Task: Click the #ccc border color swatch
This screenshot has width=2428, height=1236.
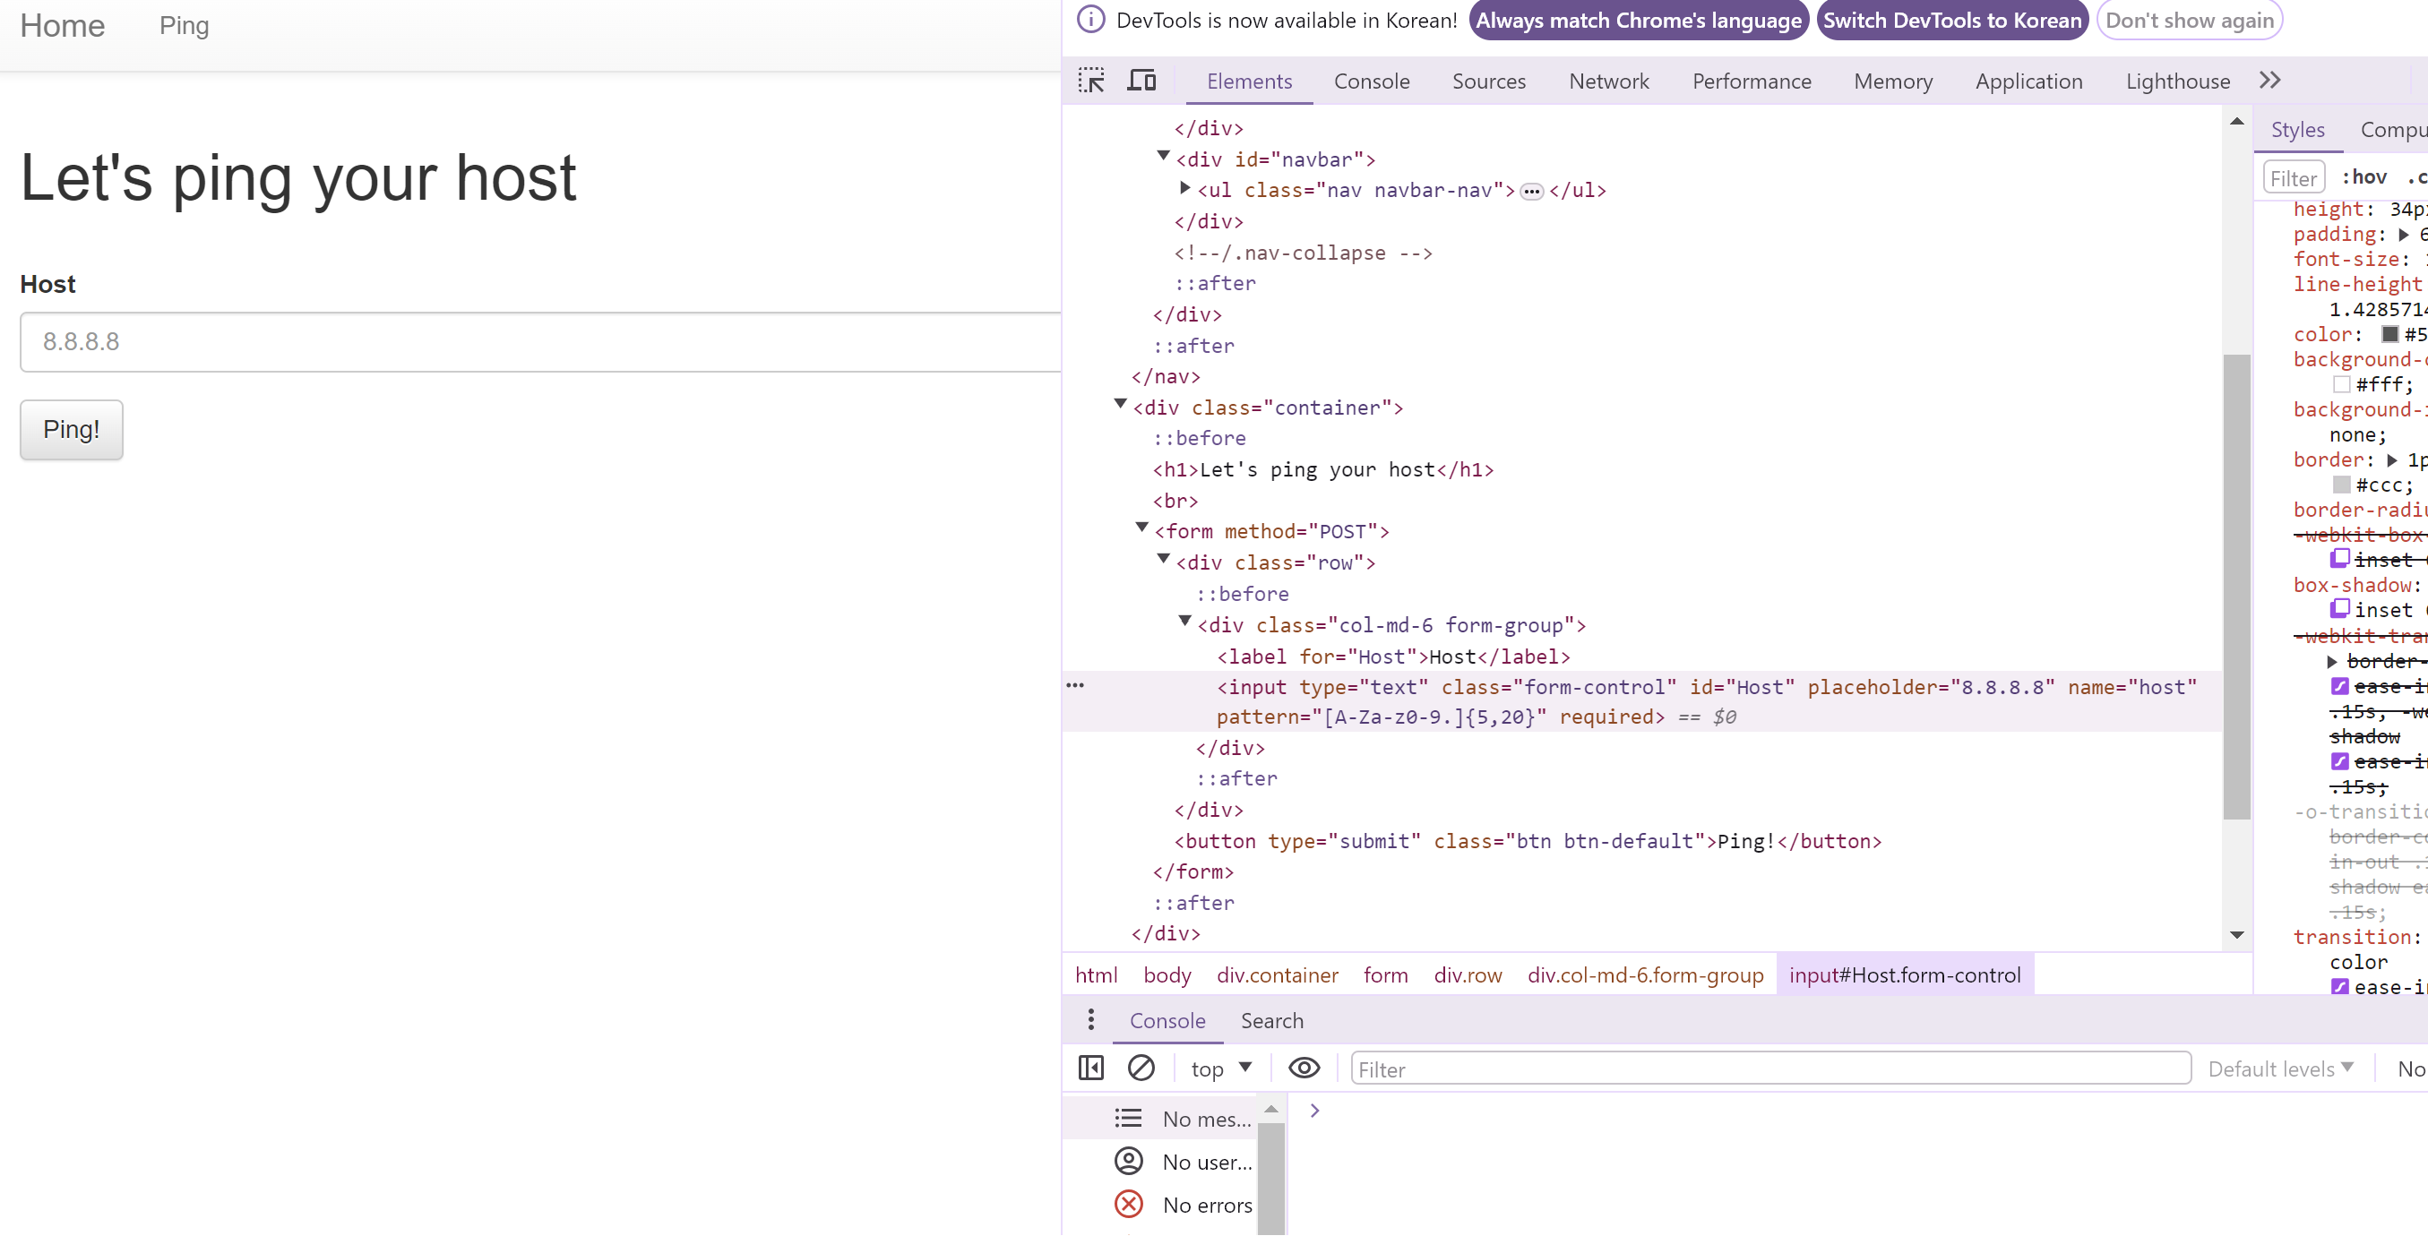Action: pos(2341,485)
